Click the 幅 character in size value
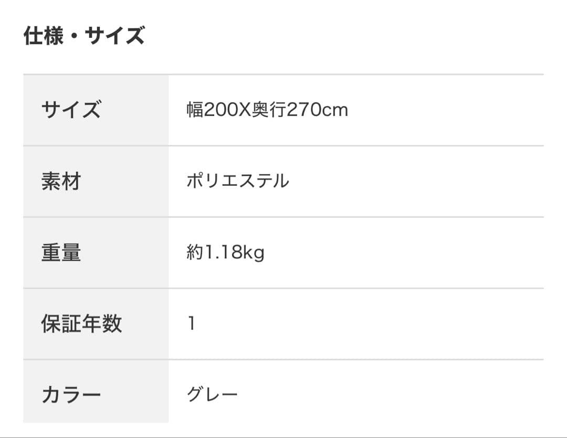The width and height of the screenshot is (567, 438). point(195,110)
